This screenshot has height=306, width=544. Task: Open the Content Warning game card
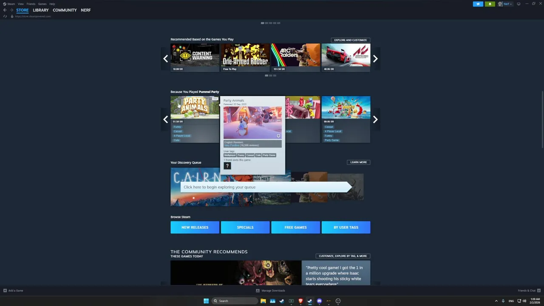tap(195, 57)
